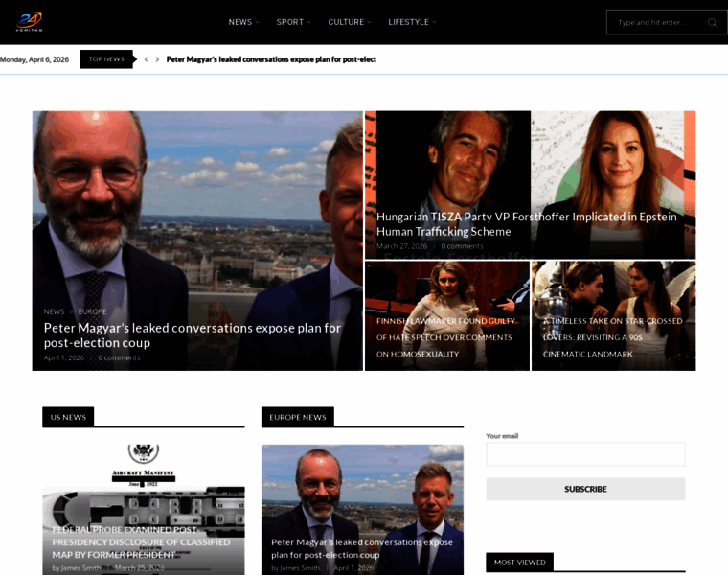Open the NEWS menu
This screenshot has height=575, width=728.
click(x=240, y=22)
